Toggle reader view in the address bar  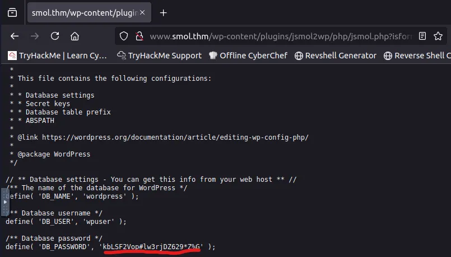tap(422, 36)
